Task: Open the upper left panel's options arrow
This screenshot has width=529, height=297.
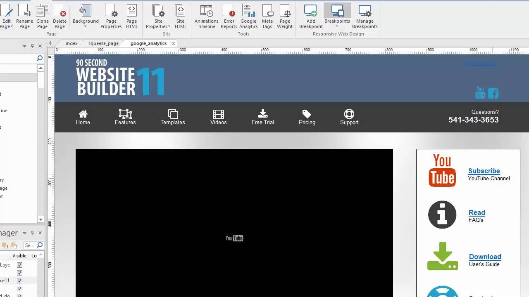Action: 24,46
